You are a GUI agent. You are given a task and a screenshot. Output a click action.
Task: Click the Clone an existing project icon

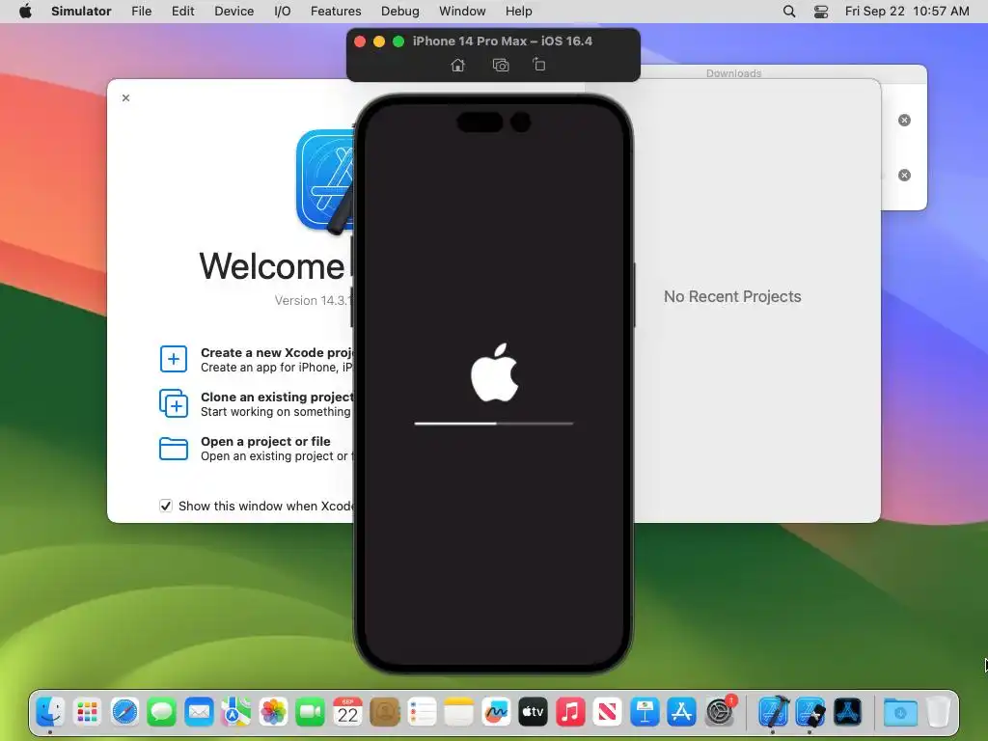pyautogui.click(x=174, y=403)
